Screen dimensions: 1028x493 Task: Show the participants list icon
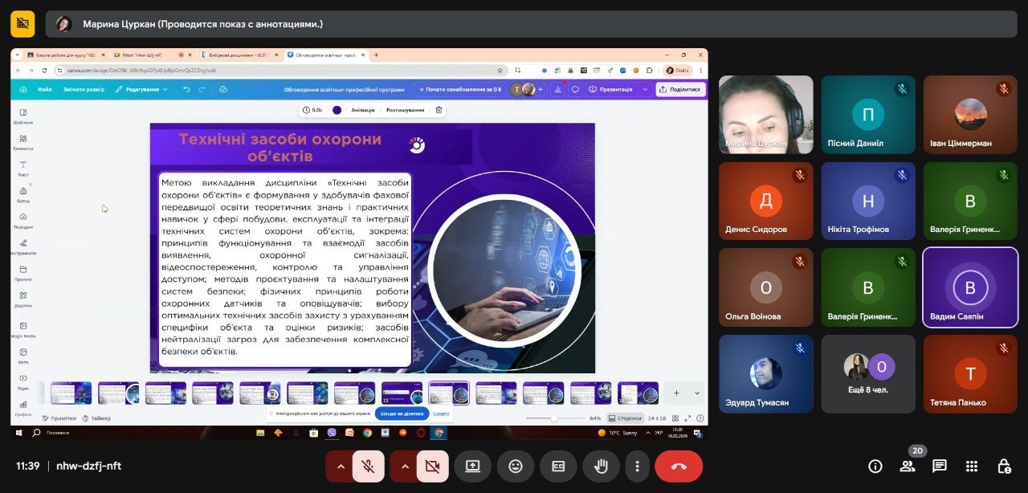[908, 467]
